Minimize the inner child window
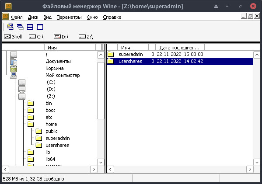Screen dimensions: 262x184 click(244, 16)
